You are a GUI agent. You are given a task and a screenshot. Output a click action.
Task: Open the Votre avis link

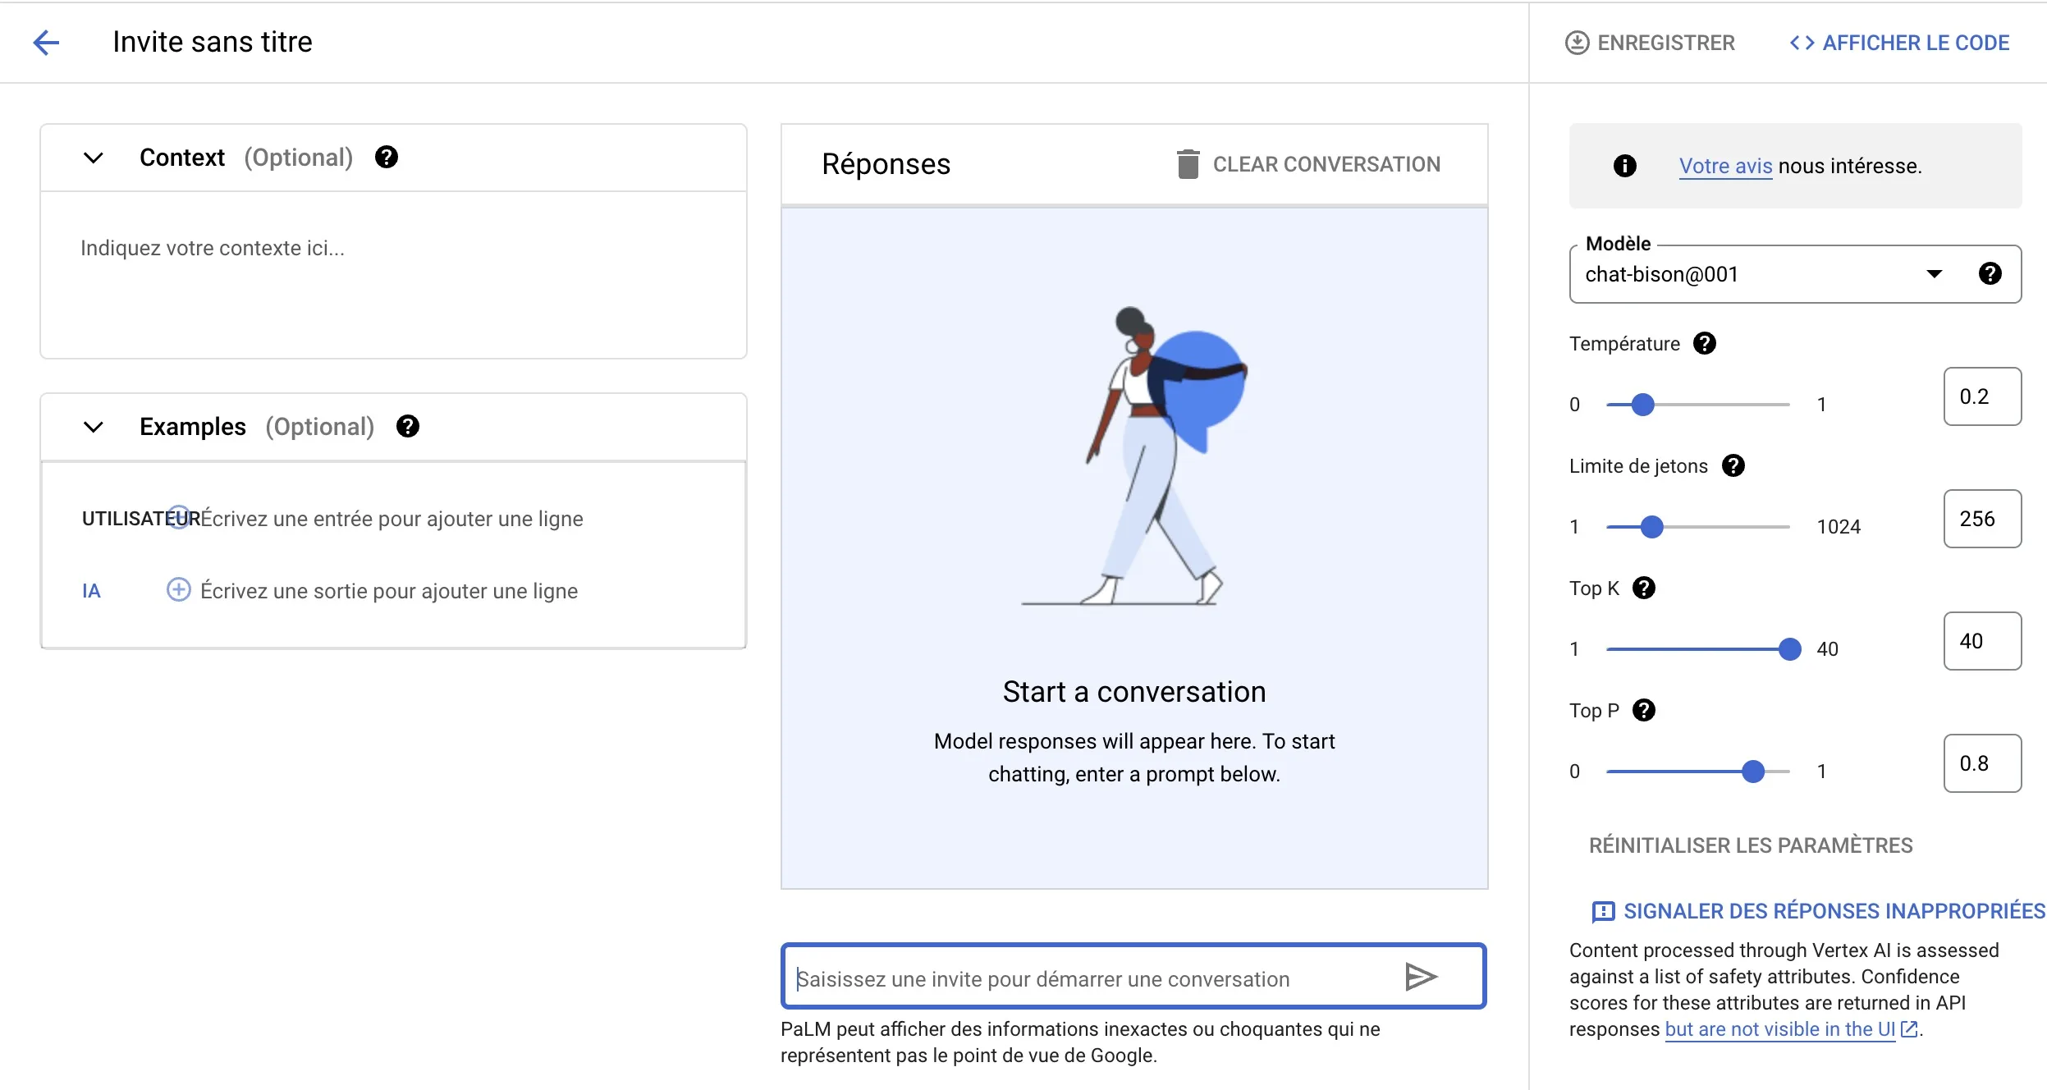(x=1725, y=166)
